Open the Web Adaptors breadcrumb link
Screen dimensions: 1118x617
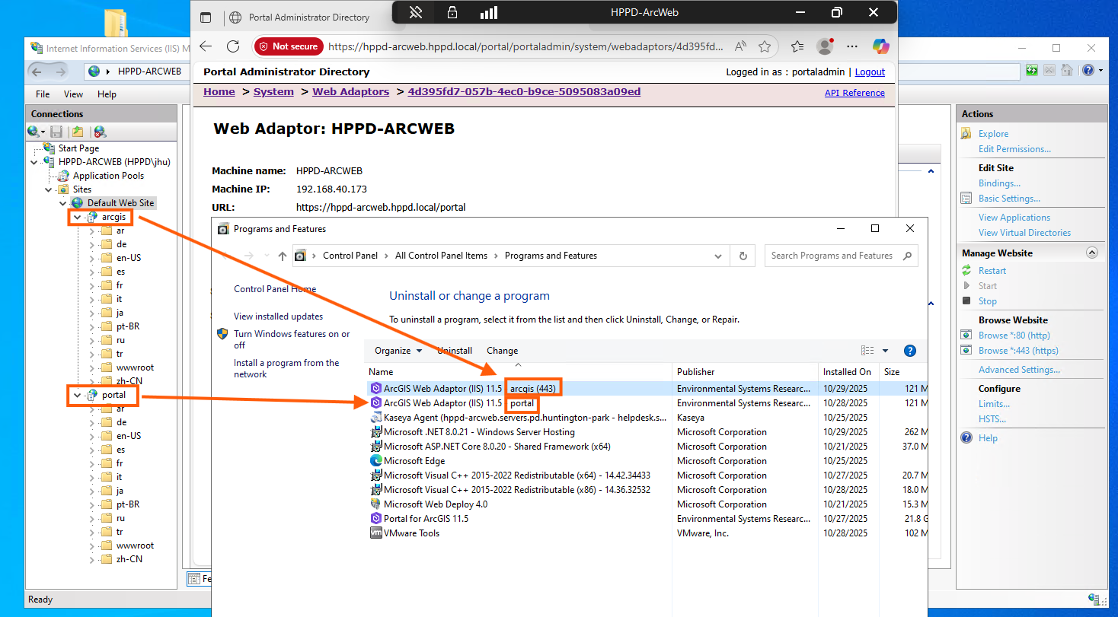click(350, 91)
